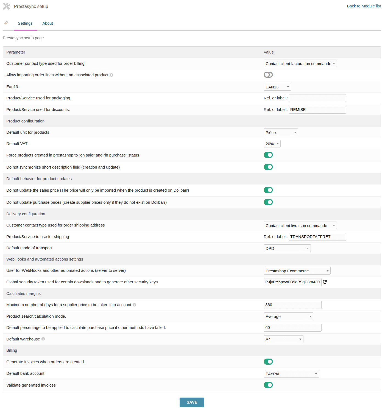The image size is (385, 408).
Task: Regenerate the global security token
Action: tap(325, 282)
